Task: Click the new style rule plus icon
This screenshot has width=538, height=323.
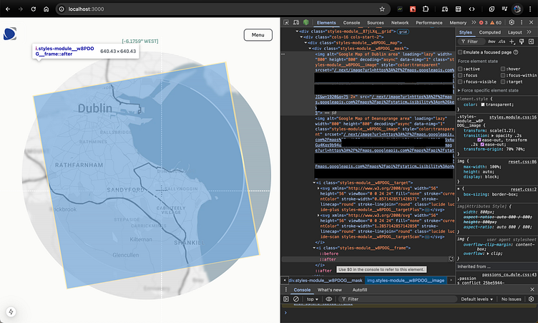Action: 512,42
